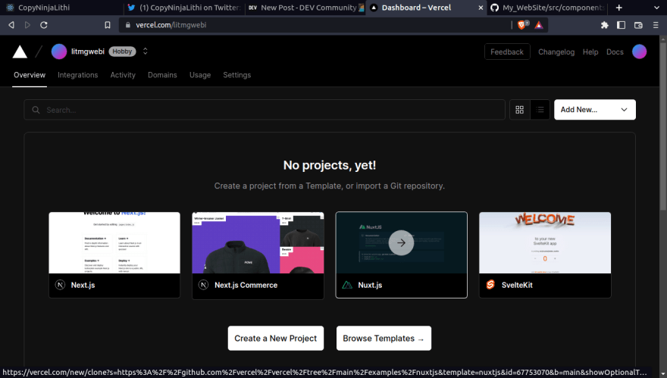Open the tab list chevron dropdown

click(657, 8)
